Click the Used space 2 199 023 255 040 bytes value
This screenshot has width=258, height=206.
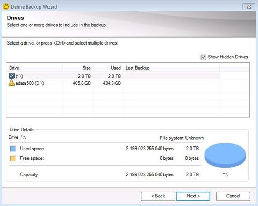pos(149,149)
